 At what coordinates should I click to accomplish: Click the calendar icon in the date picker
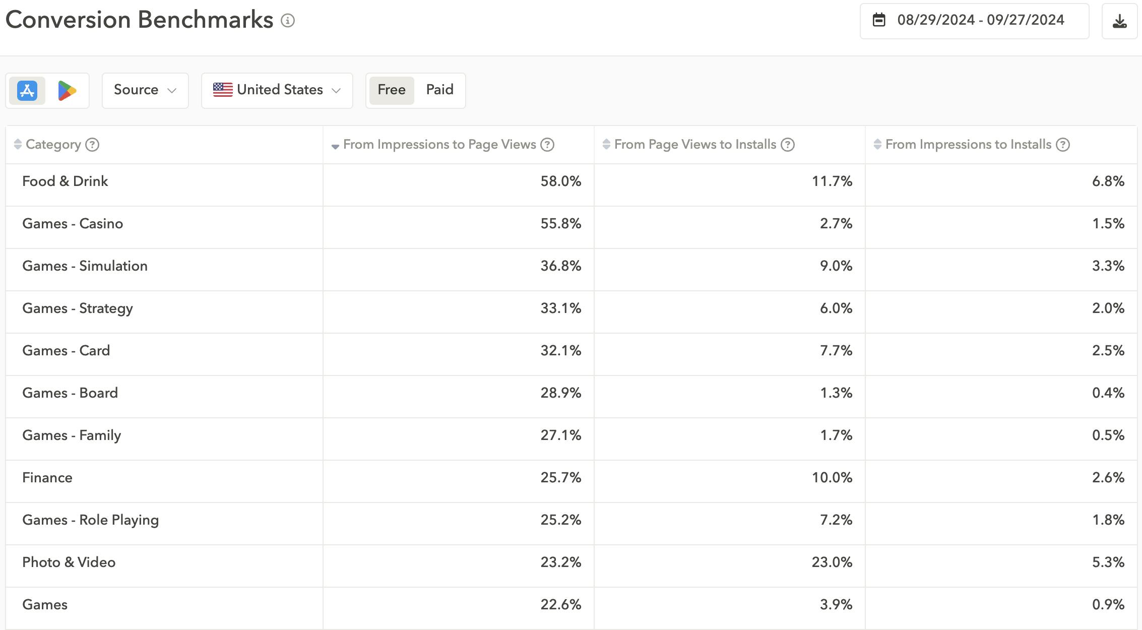[x=880, y=20]
